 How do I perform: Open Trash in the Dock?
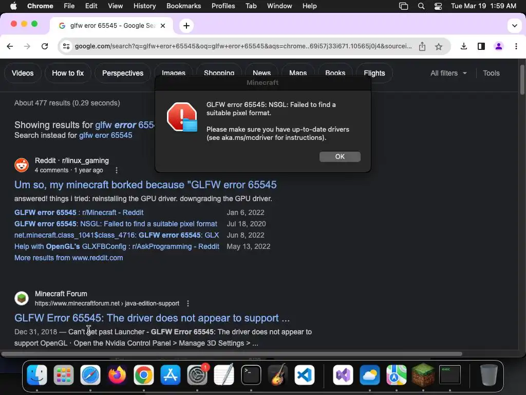(489, 374)
